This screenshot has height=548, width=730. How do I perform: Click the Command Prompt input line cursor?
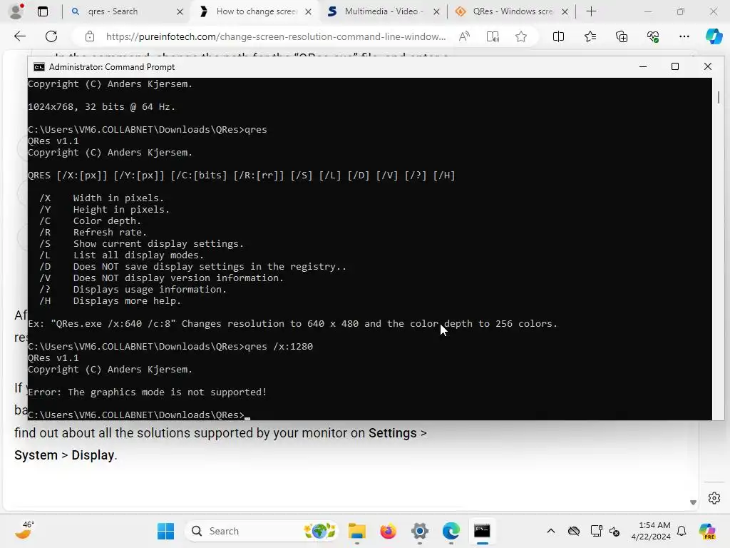point(247,418)
